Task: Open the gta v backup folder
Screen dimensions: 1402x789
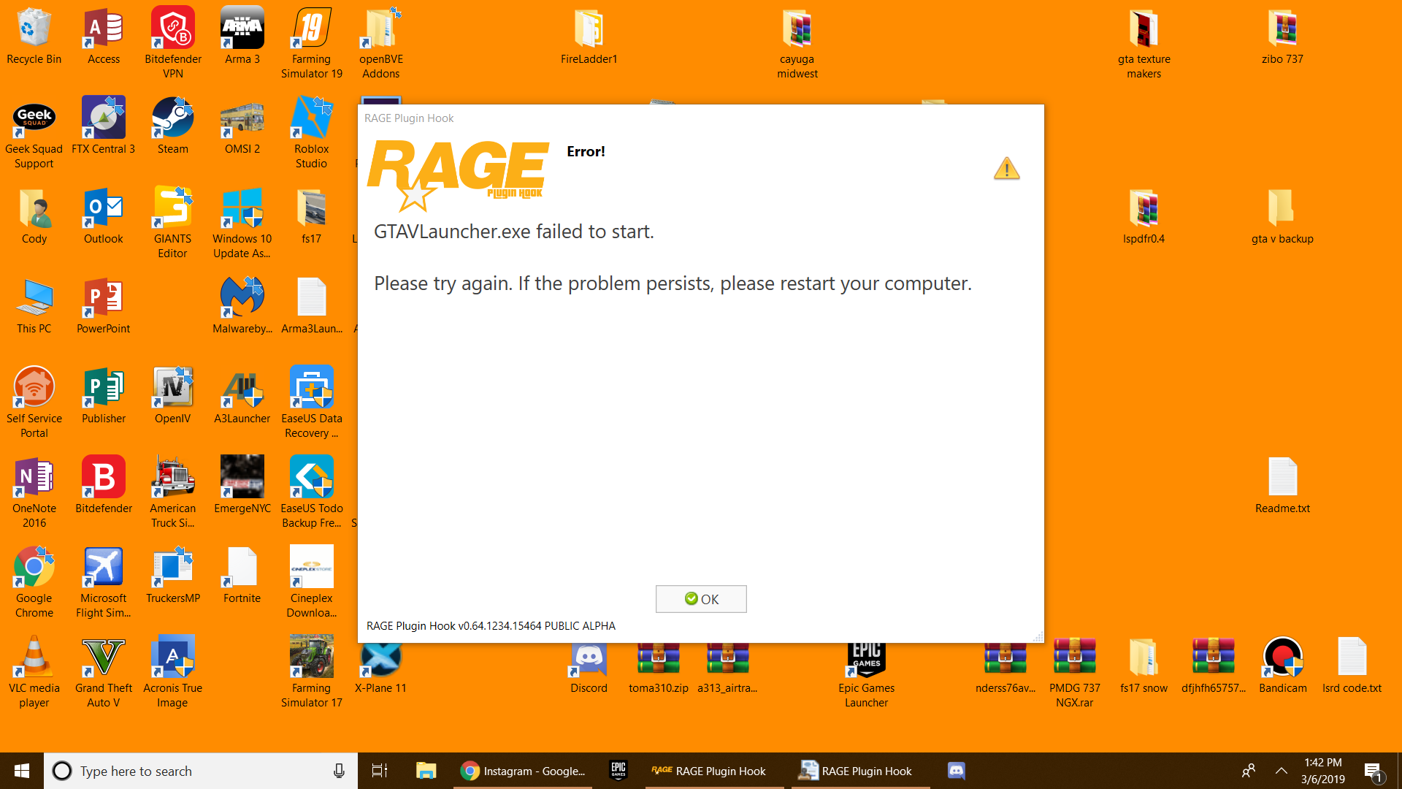Action: click(1282, 209)
